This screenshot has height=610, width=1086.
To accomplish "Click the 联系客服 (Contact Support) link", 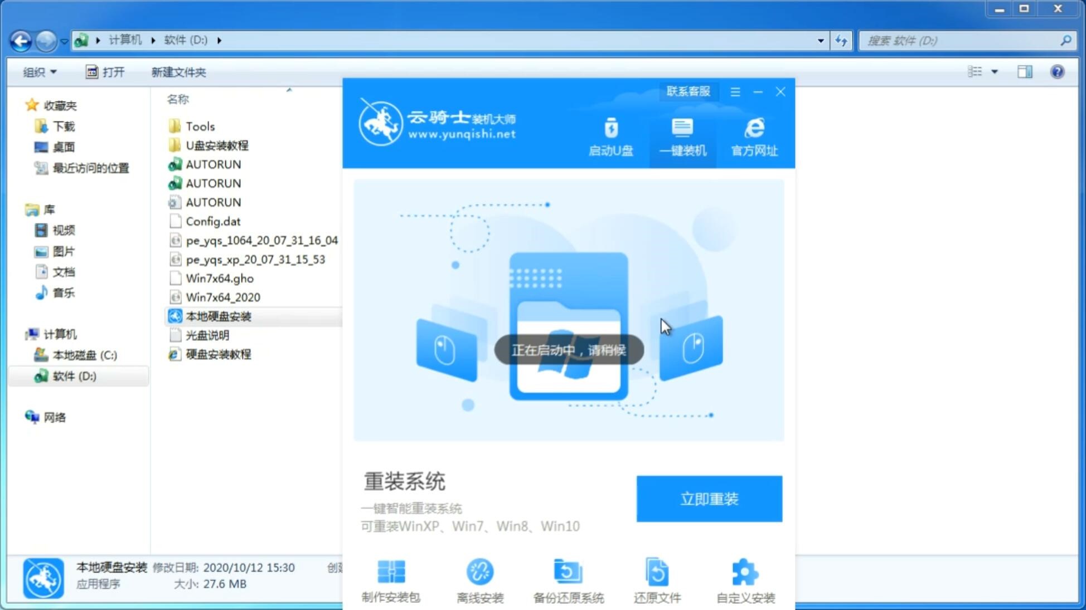I will (x=688, y=90).
